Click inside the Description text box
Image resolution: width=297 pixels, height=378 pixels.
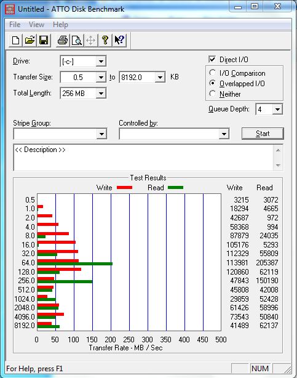(x=143, y=158)
